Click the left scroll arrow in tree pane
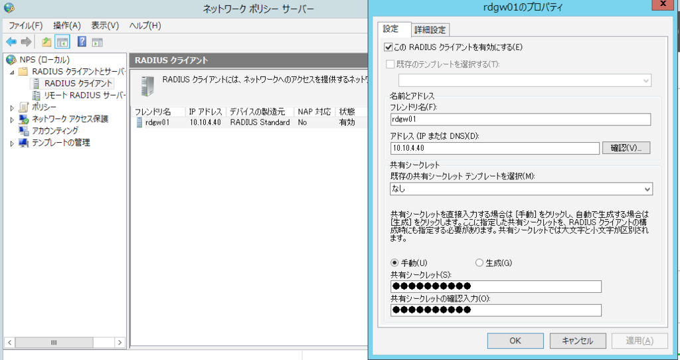Screen dimensions: 680x360 point(10,342)
